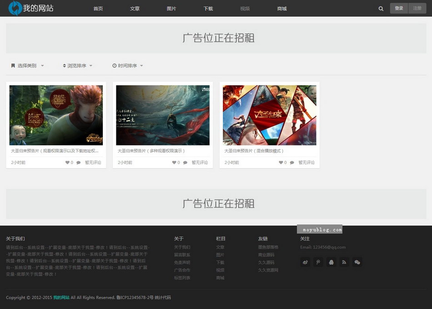The height and width of the screenshot is (309, 432).
Task: Click the sort arrows icon beside 浏览排序
Action: [64, 65]
